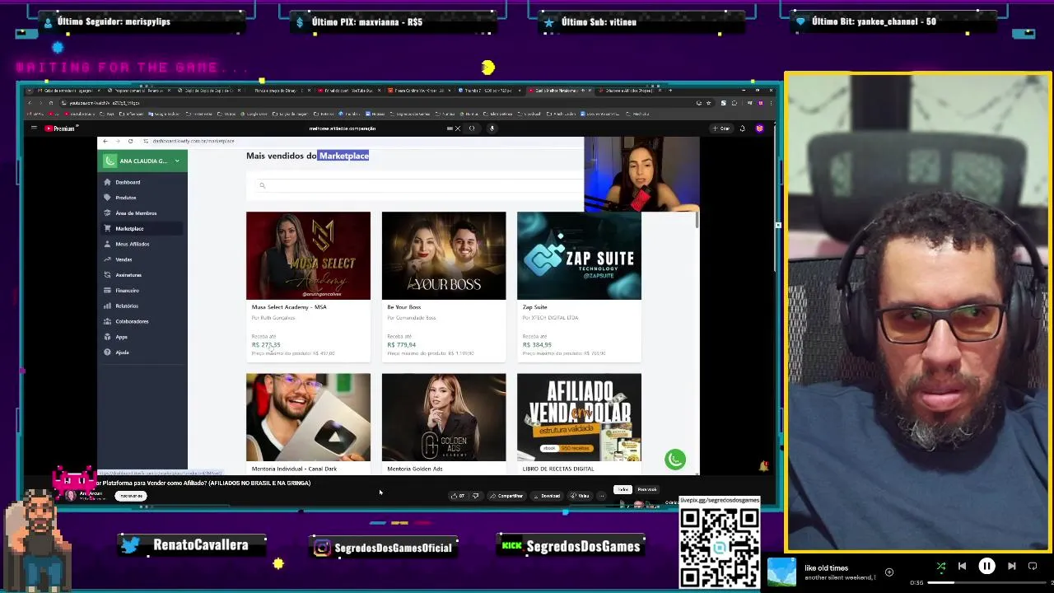Click the Compartilhar button
Image resolution: width=1054 pixels, height=593 pixels.
click(x=506, y=496)
